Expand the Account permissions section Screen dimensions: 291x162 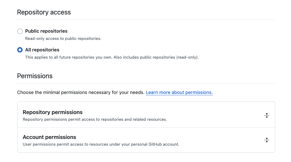point(49,137)
